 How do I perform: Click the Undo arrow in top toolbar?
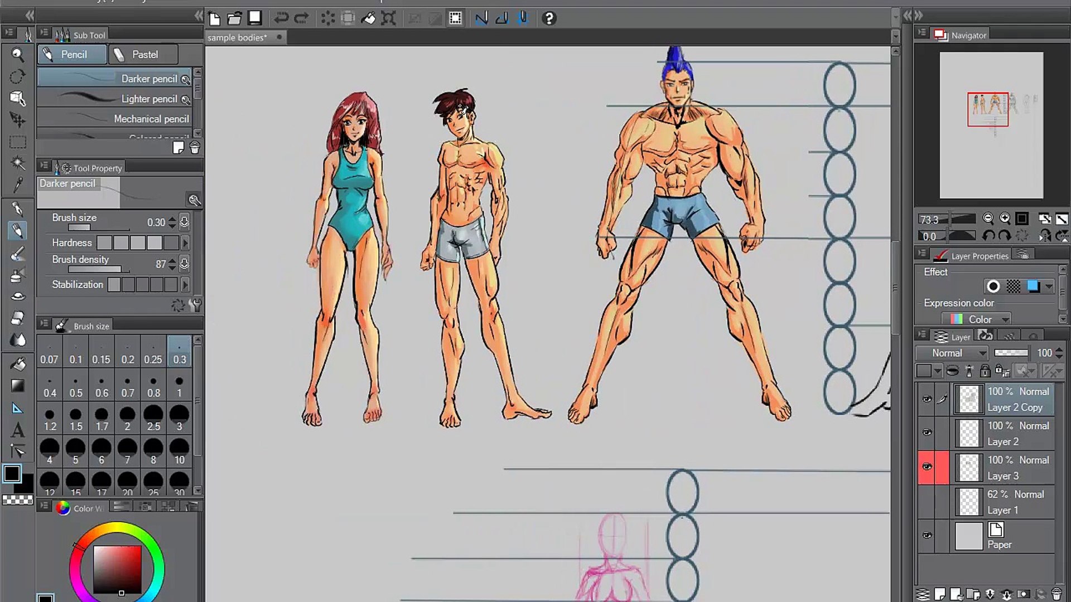281,18
